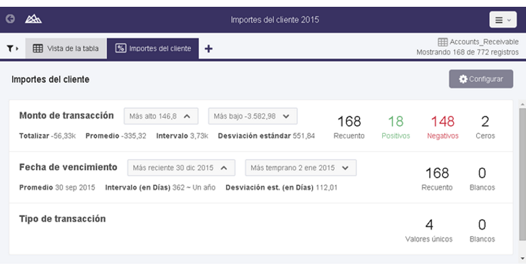The image size is (526, 264).
Task: Click the 168 Recuento of Monto de transacción
Action: point(349,127)
